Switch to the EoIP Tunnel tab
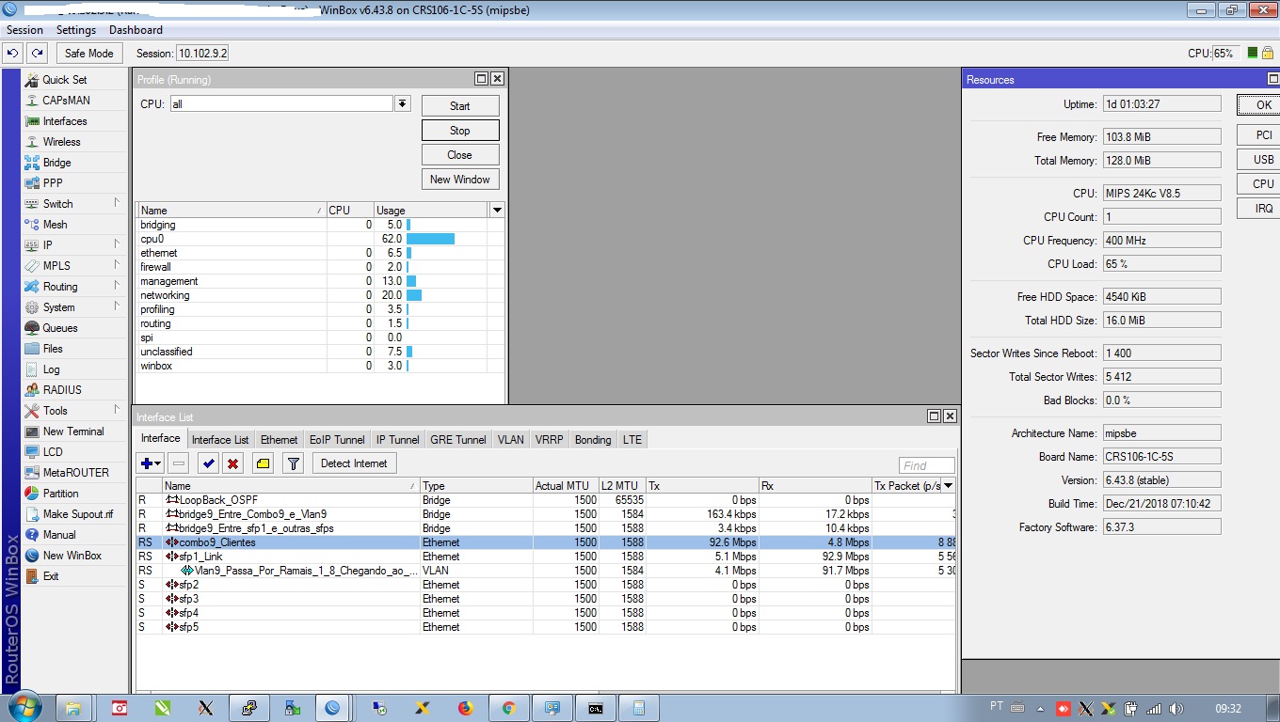This screenshot has height=722, width=1280. pos(337,440)
